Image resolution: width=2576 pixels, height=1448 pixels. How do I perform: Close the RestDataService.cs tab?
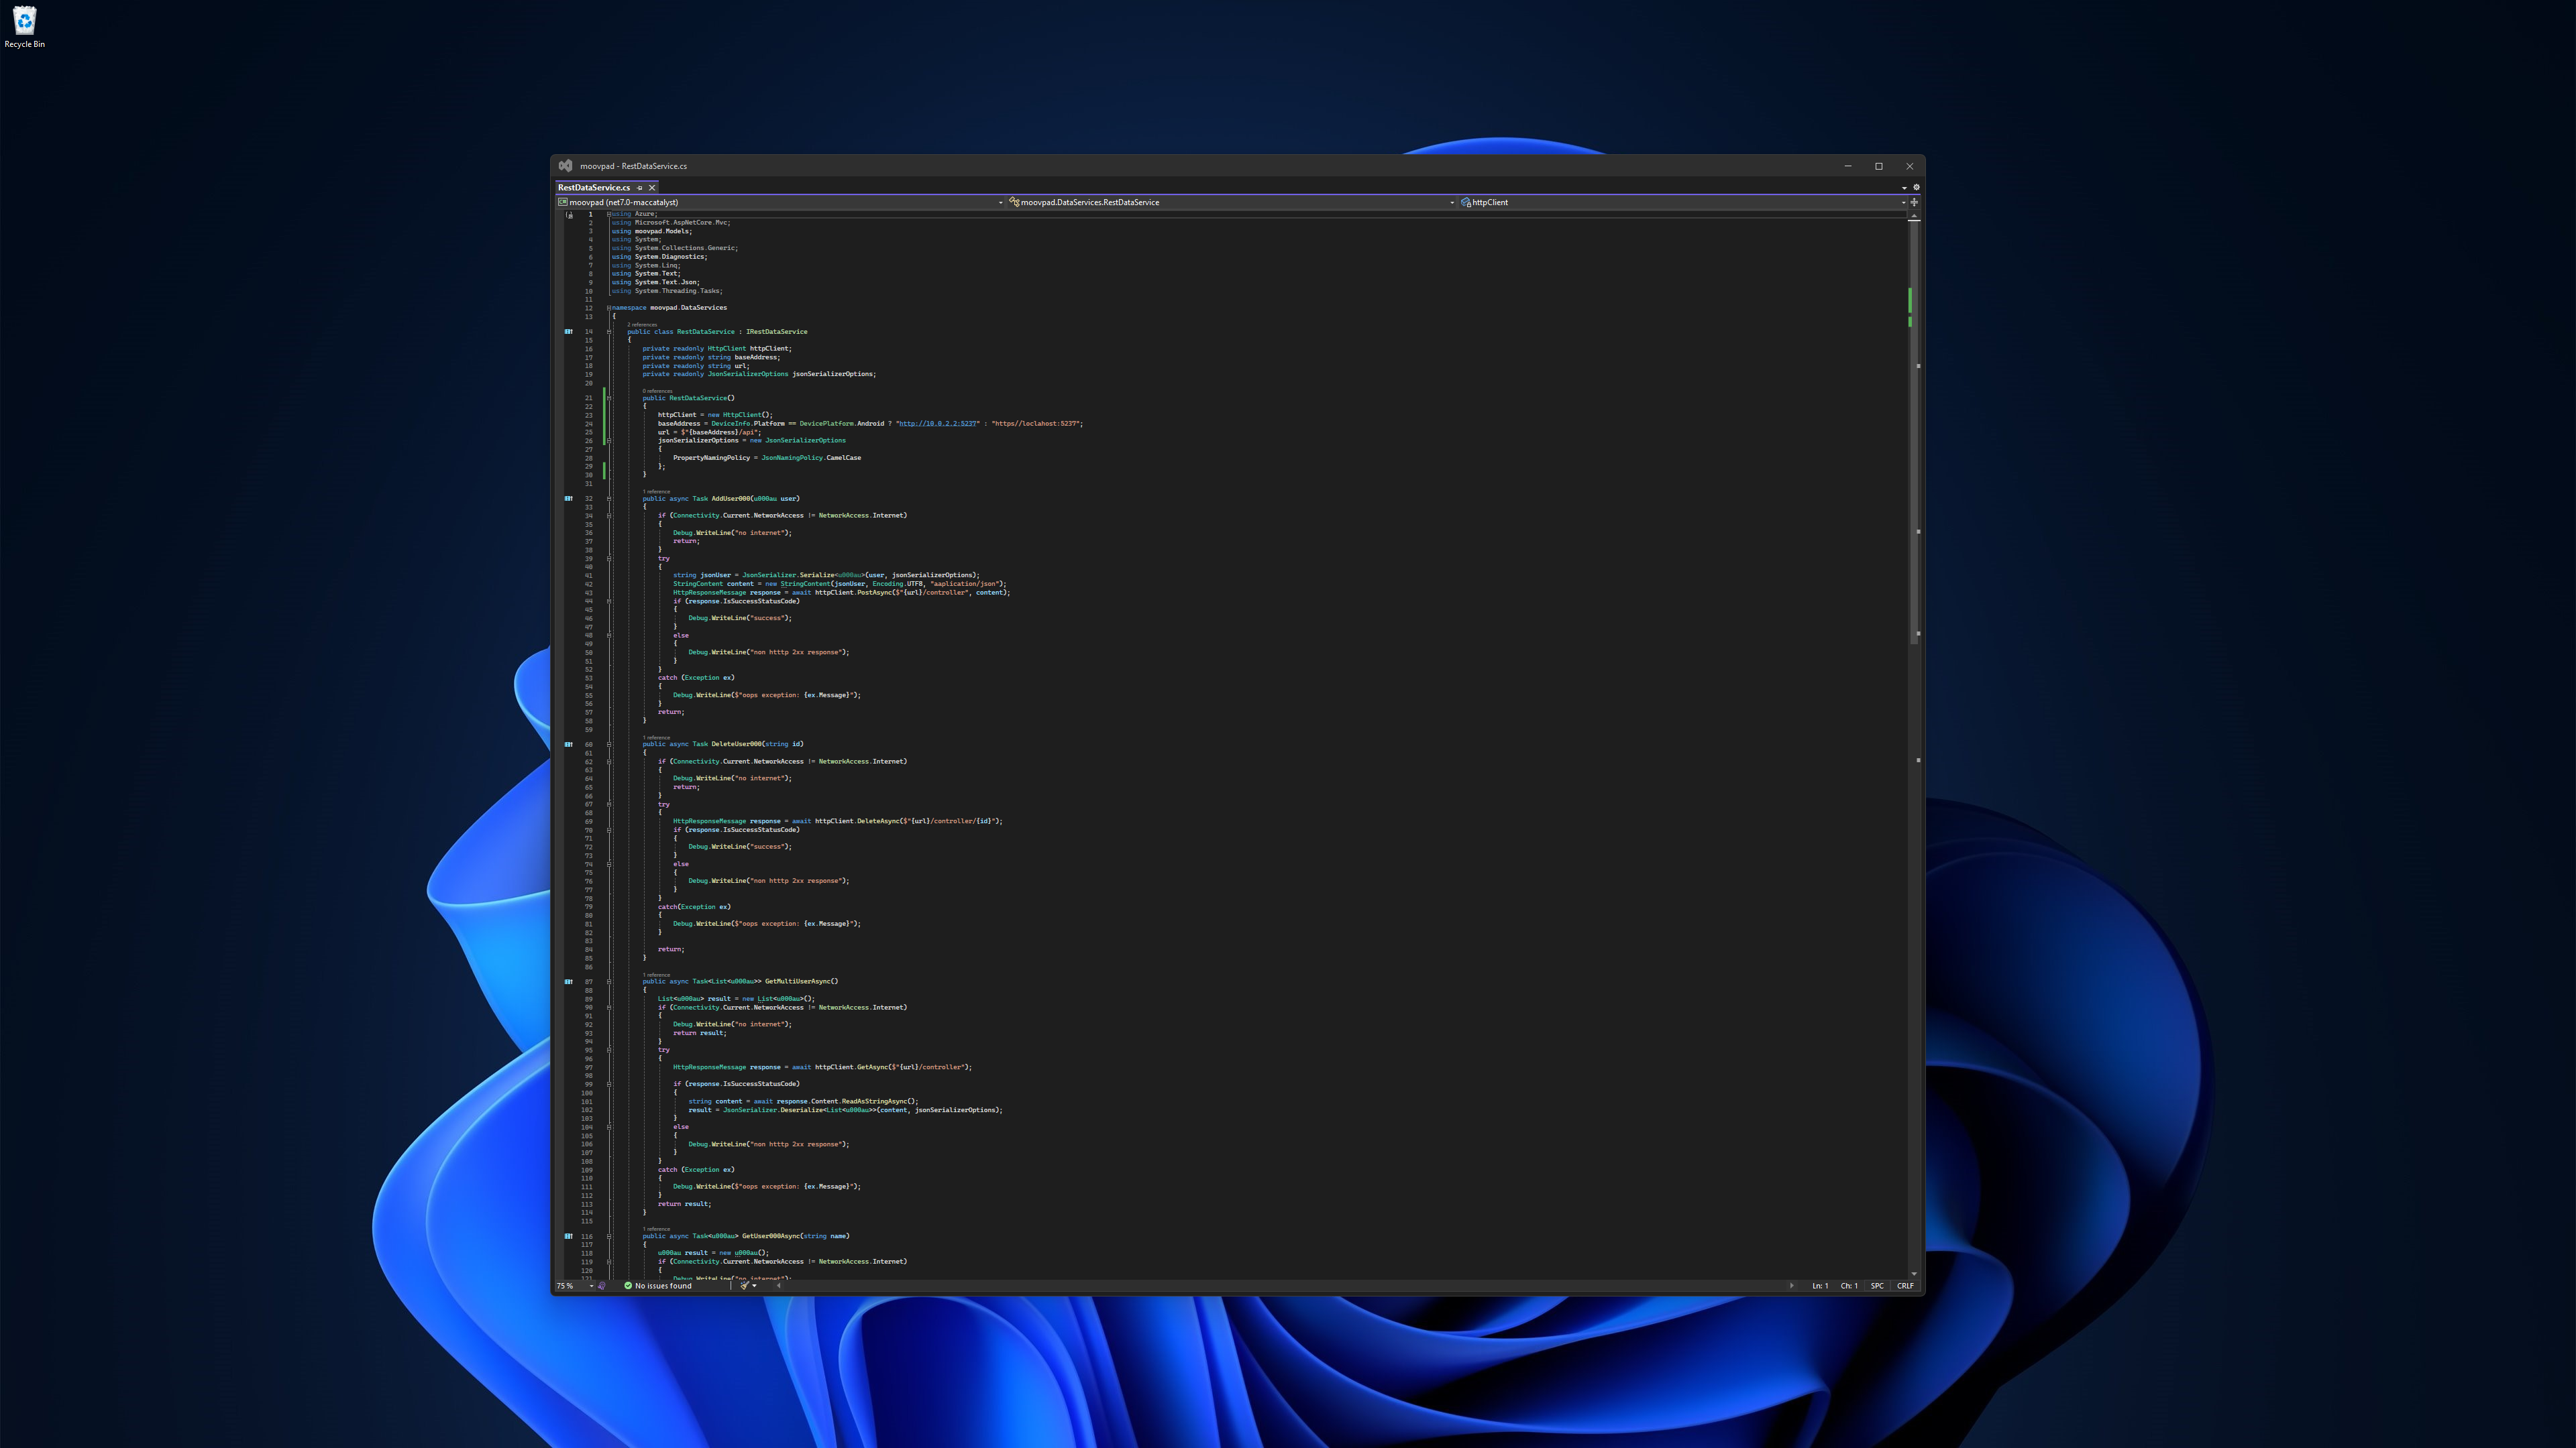coord(652,188)
